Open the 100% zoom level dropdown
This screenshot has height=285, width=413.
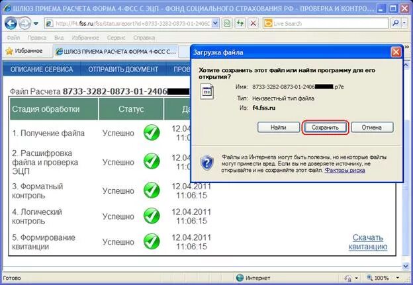(x=398, y=278)
